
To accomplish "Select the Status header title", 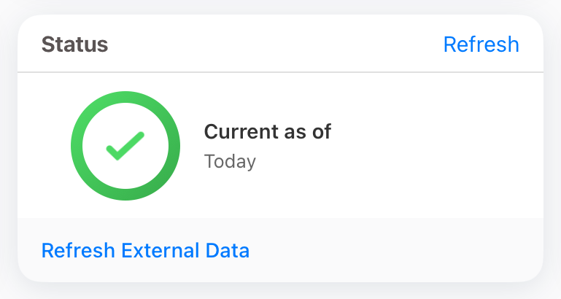I will coord(74,44).
